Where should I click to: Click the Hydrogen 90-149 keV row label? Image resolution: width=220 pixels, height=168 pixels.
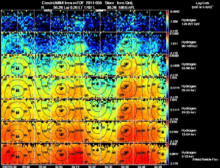[x=189, y=44]
